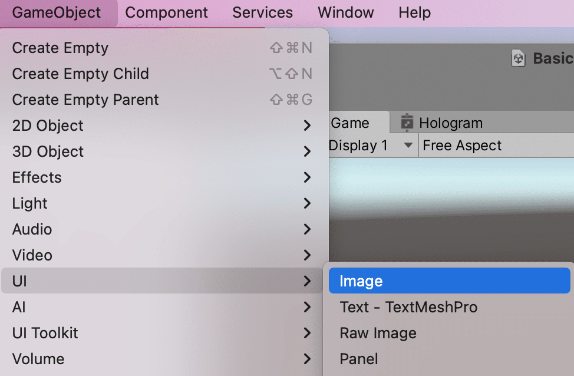Open the Help menu
This screenshot has height=376, width=574.
(x=414, y=12)
